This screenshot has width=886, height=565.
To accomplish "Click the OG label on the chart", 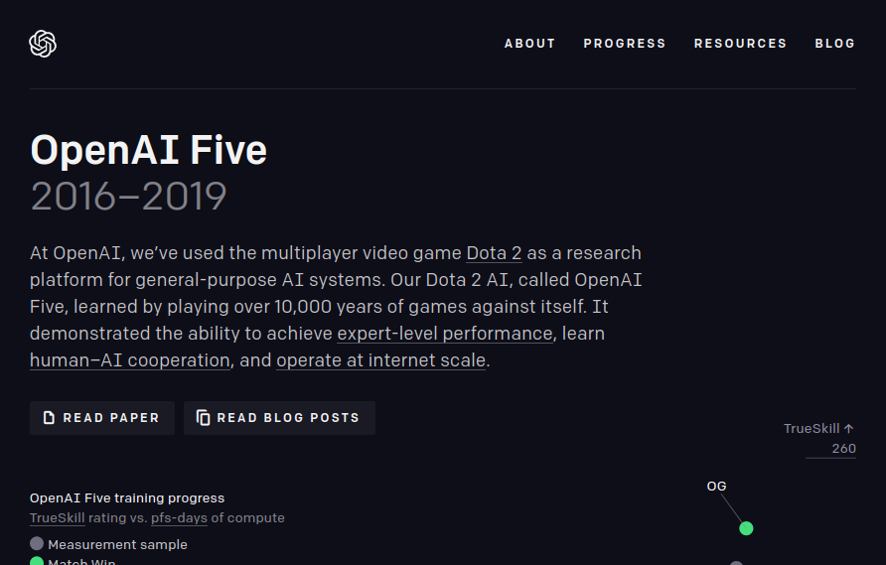I will 716,486.
